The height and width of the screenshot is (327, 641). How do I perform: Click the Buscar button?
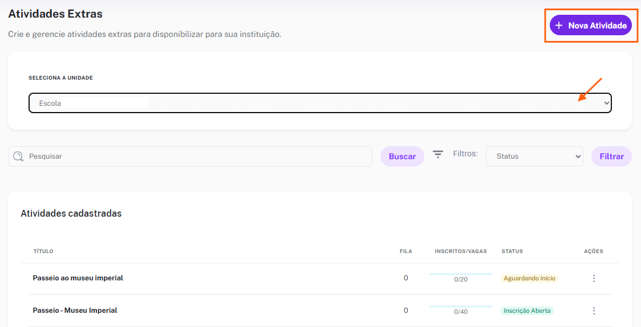point(402,156)
